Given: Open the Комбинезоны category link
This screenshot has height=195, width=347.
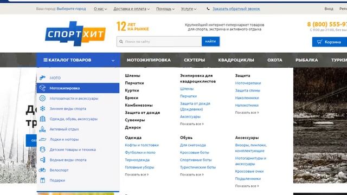Looking at the screenshot, I should tap(139, 105).
